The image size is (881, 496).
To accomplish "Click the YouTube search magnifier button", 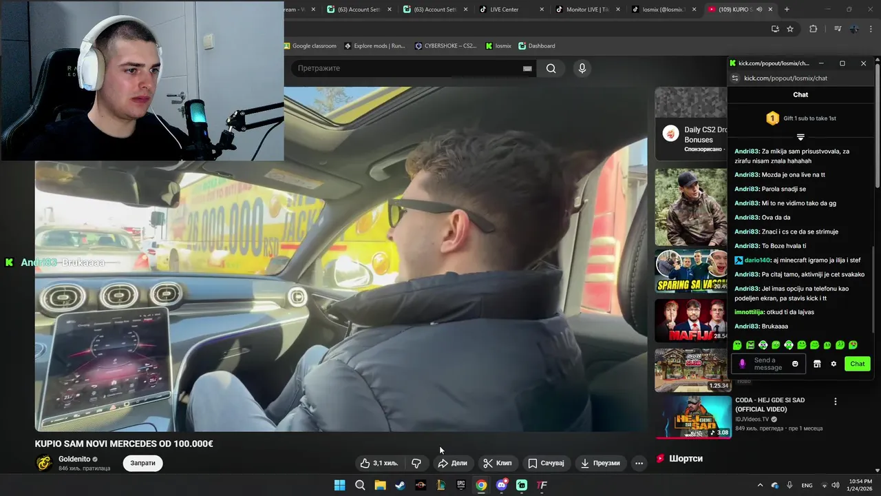I will (x=551, y=68).
